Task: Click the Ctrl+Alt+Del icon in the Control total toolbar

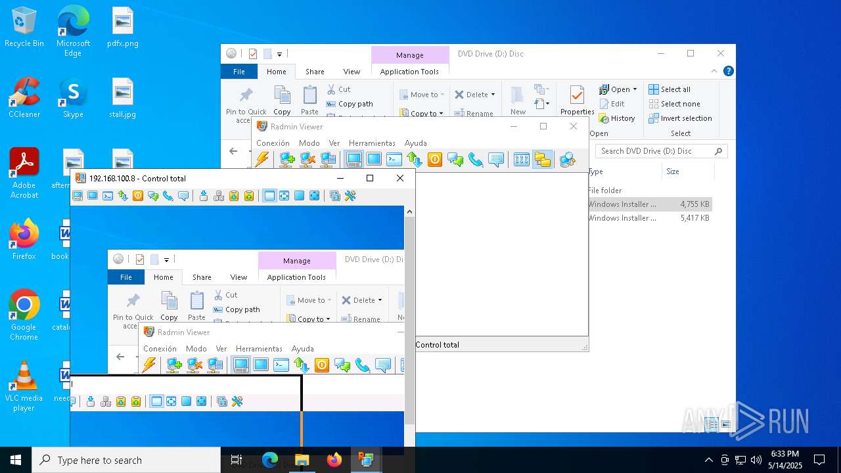Action: [219, 196]
